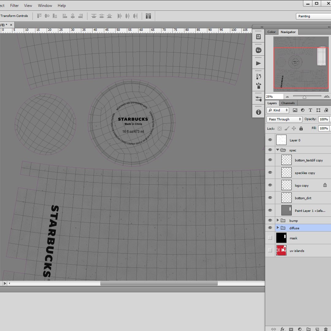
Task: Filter layers by type (T) icon
Action: [310, 110]
